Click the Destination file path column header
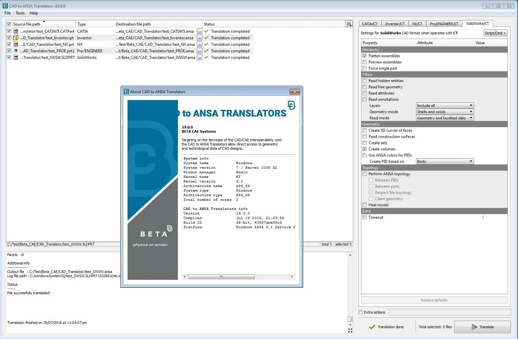Screen dimensions: 518x339 (159, 24)
